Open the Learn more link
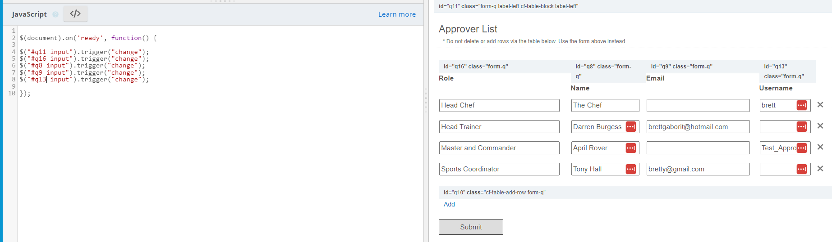This screenshot has width=832, height=242. coord(397,14)
